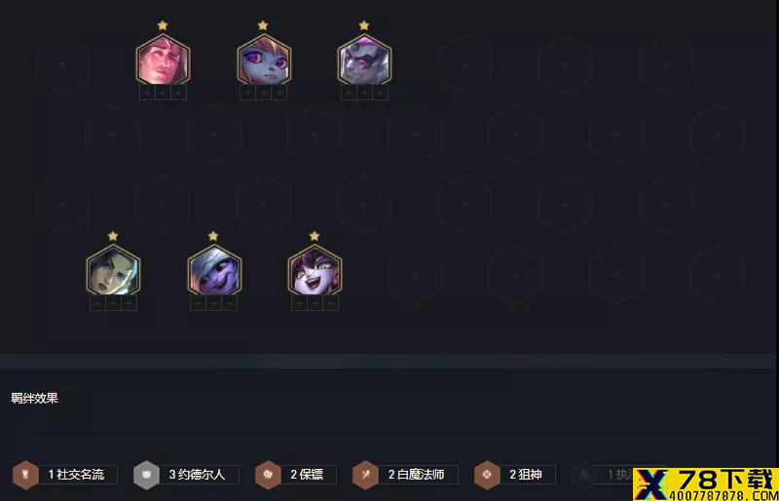
Task: Select the Caitlyn champion portrait
Action: click(x=113, y=270)
